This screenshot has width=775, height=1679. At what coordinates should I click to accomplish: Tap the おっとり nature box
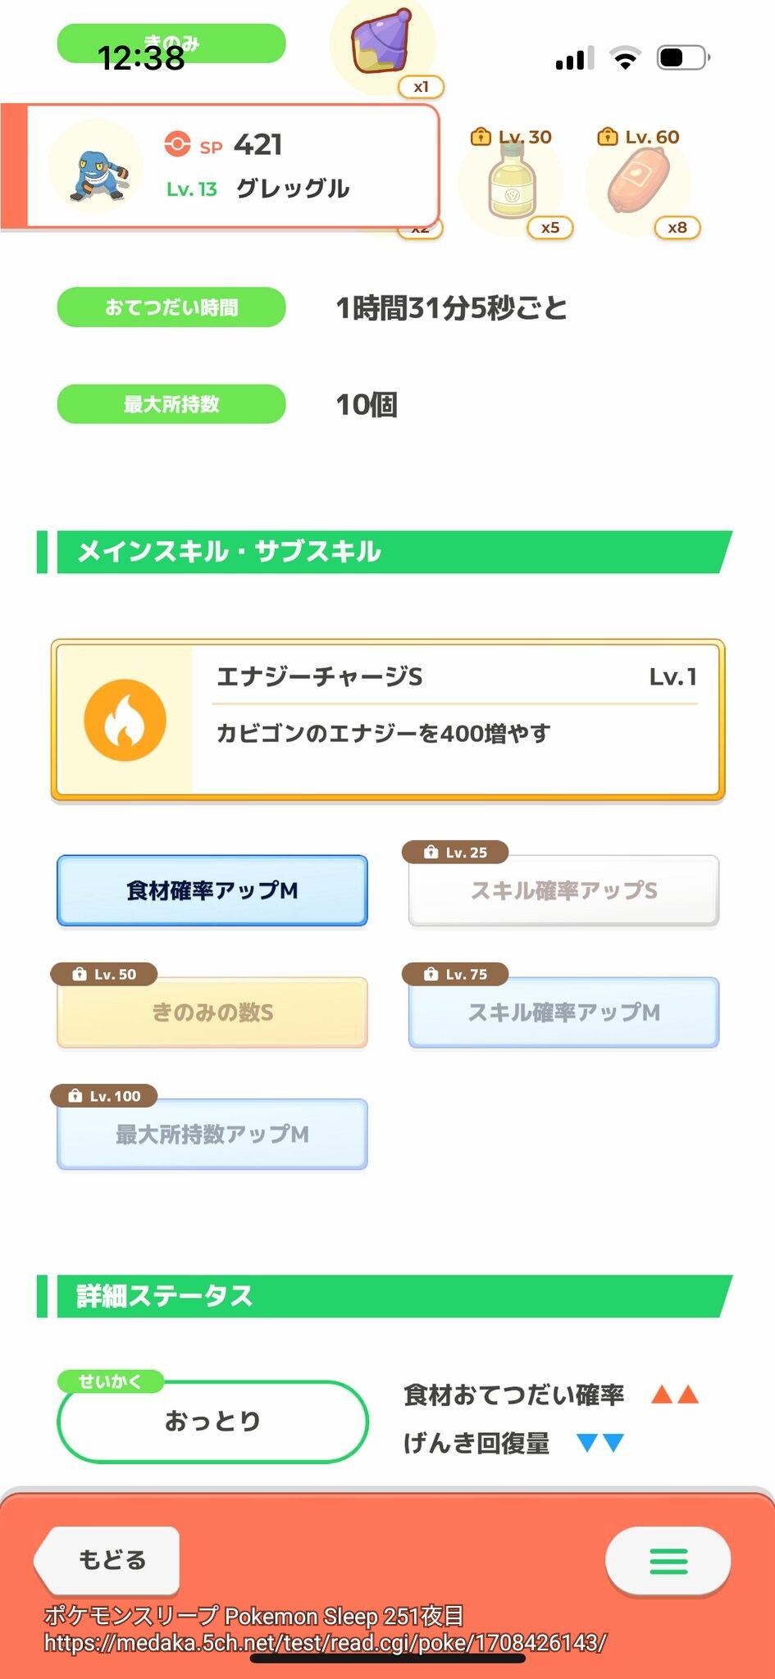pos(212,1422)
